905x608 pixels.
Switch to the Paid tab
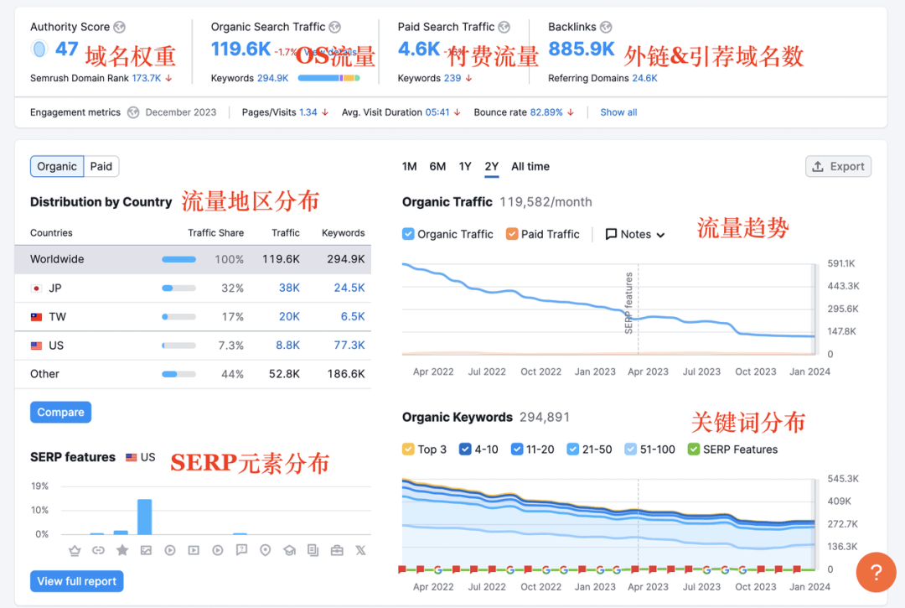pyautogui.click(x=101, y=166)
